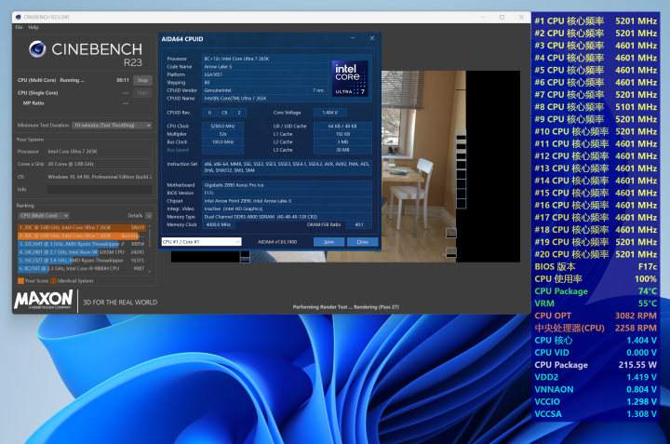Close AIDA64 CPUID with the X icon
This screenshot has width=670, height=444.
click(372, 38)
